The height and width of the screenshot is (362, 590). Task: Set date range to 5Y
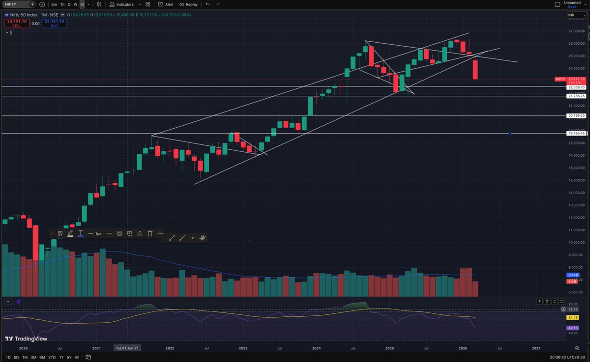tap(69, 357)
